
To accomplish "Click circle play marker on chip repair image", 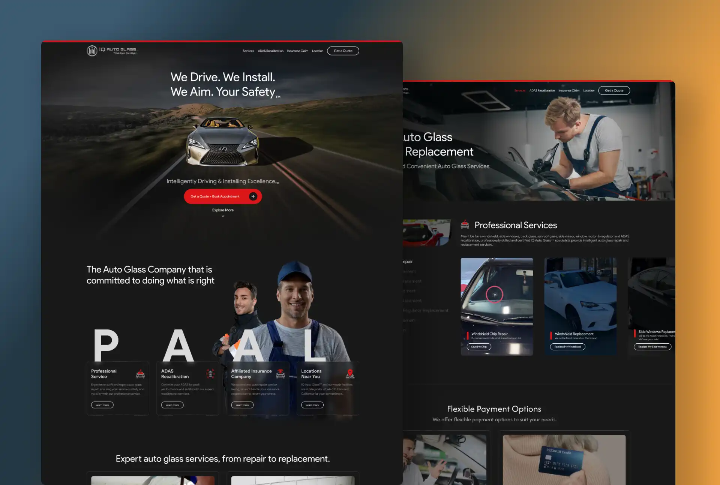I will 495,295.
